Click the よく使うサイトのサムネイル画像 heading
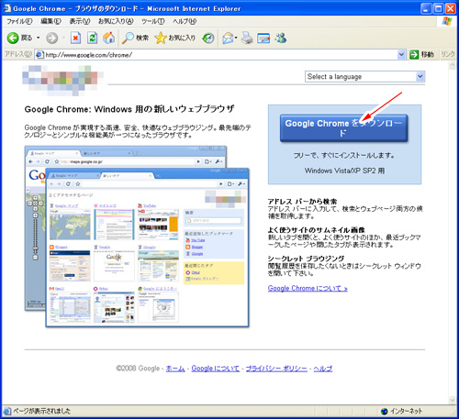The width and height of the screenshot is (459, 419). [x=317, y=230]
